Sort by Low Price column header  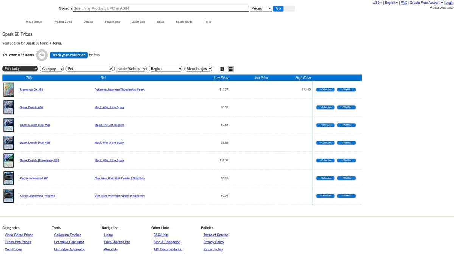221,77
